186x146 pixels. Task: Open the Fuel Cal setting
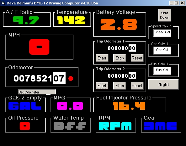pyautogui.click(x=162, y=70)
